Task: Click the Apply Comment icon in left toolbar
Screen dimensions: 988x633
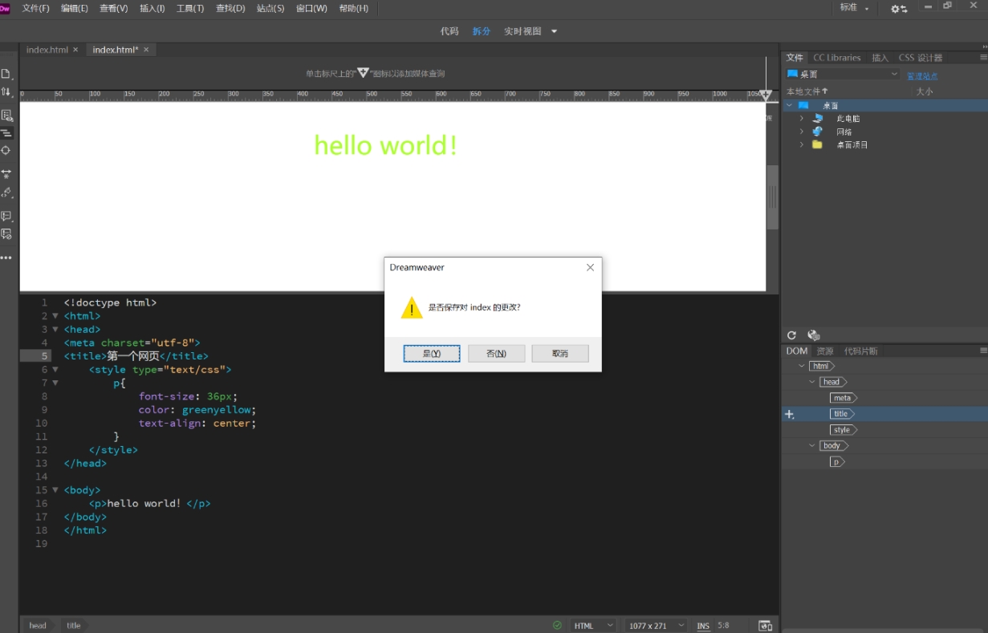Action: (x=6, y=217)
